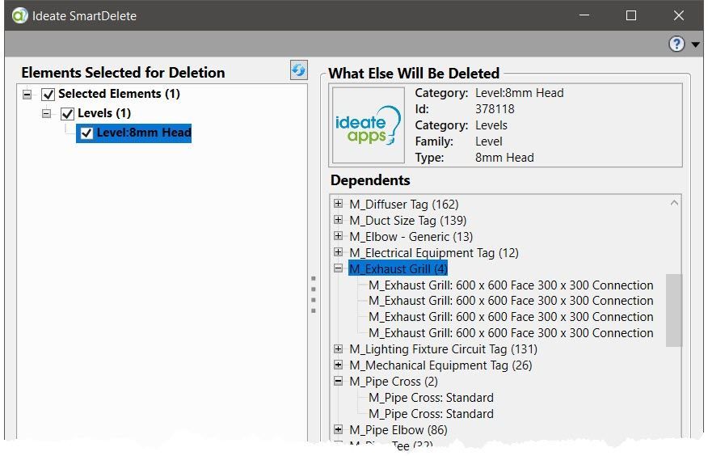Select the highlighted M_Exhaust Grill (4) row

398,269
